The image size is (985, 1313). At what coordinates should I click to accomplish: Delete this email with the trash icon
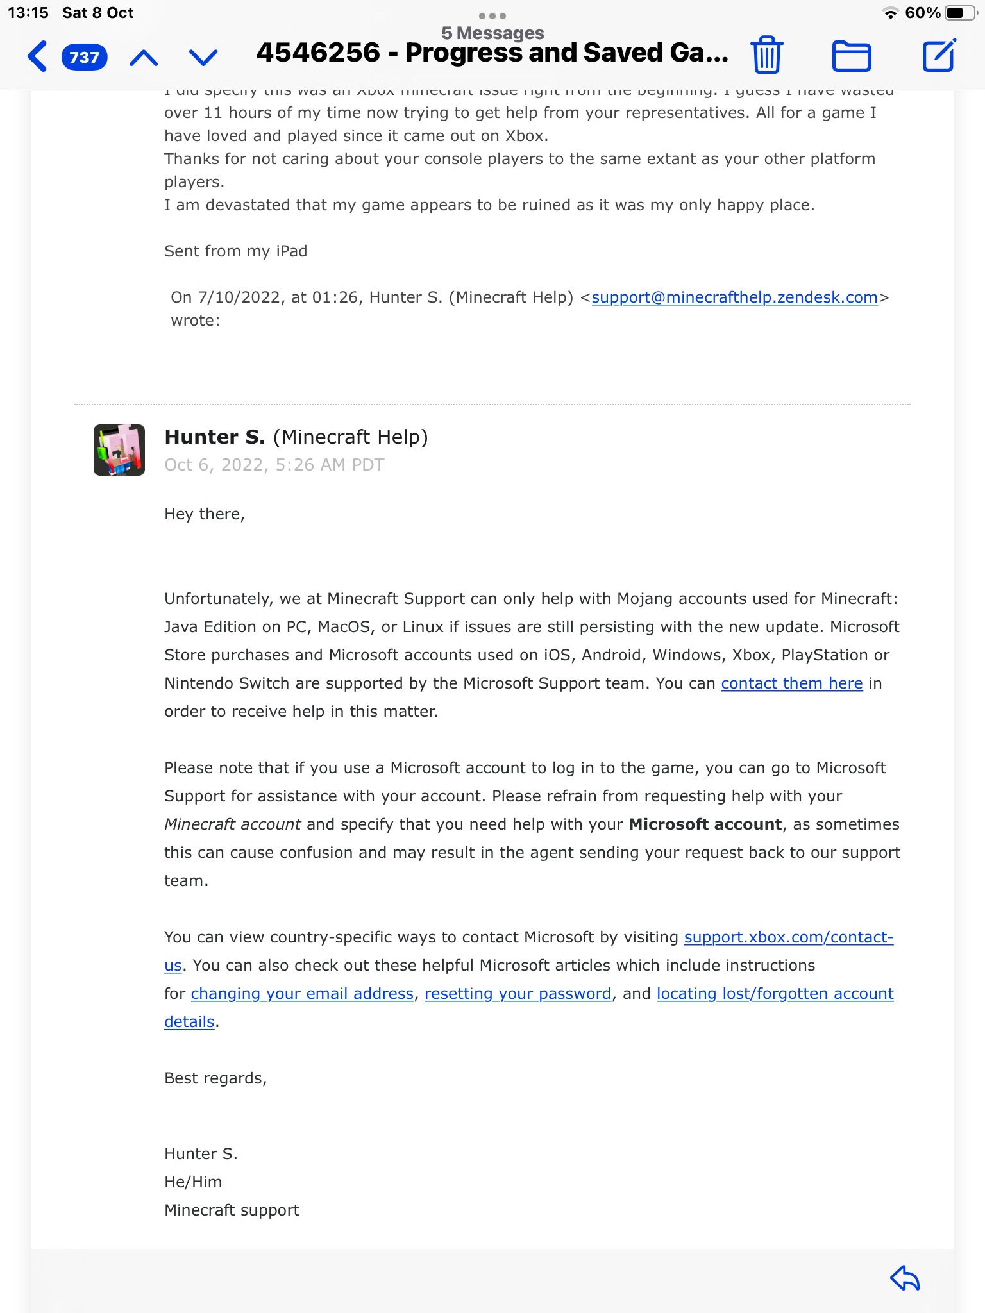766,55
